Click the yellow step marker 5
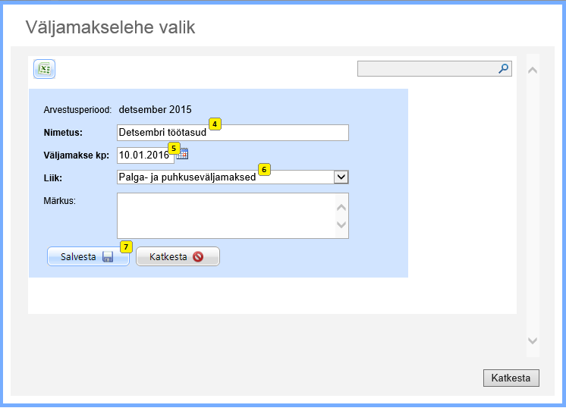This screenshot has height=408, width=566. [174, 148]
